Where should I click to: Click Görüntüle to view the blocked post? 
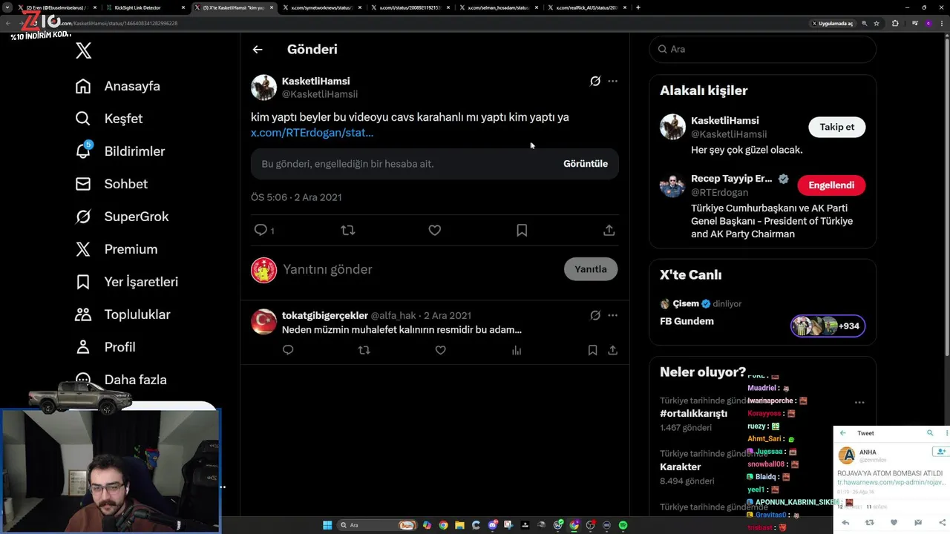pyautogui.click(x=586, y=164)
